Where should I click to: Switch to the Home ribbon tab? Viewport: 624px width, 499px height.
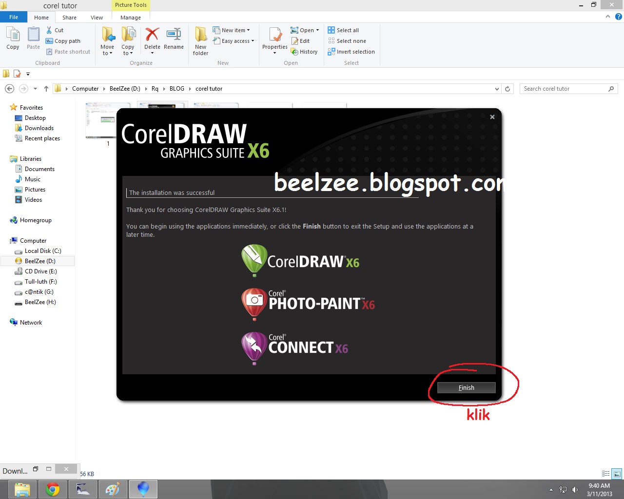click(41, 18)
